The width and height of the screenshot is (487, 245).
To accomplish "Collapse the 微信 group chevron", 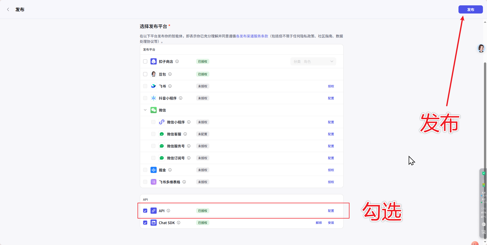I will pos(145,110).
